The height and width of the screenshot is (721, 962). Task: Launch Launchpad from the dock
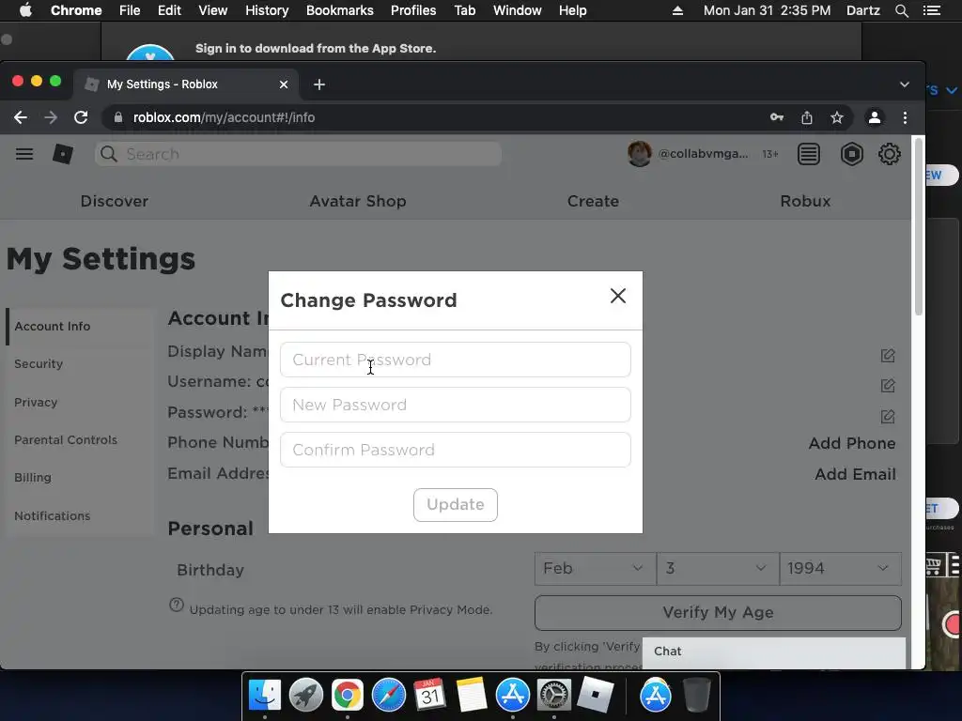pos(306,696)
